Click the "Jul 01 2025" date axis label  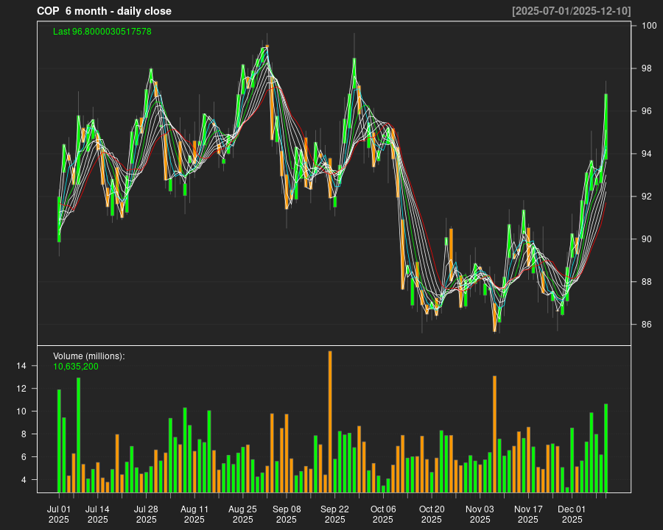coord(59,514)
